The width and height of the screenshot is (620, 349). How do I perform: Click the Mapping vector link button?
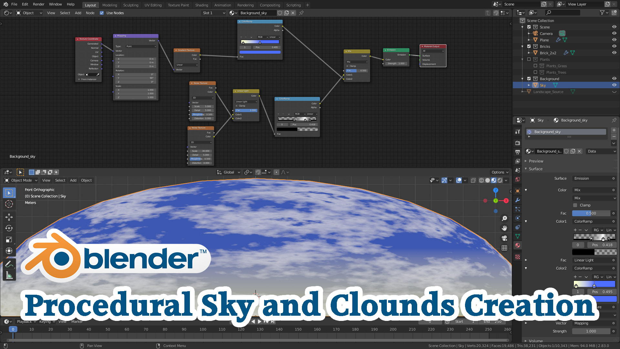594,323
